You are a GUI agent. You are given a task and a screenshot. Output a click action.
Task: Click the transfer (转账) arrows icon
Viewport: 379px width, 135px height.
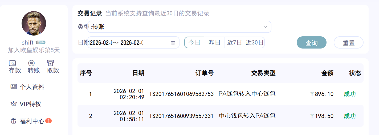(31, 63)
